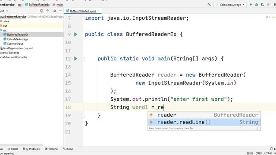This screenshot has height=155, width=276.
Task: Collapse the main method fold marker on line 12
Action: click(83, 59)
